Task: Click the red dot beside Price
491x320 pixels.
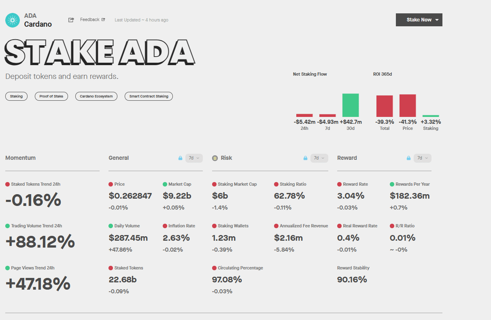Action: [111, 184]
